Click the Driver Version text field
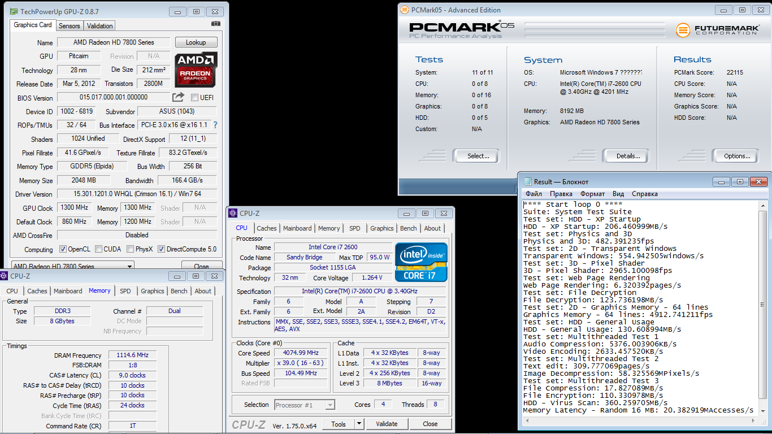 137,194
